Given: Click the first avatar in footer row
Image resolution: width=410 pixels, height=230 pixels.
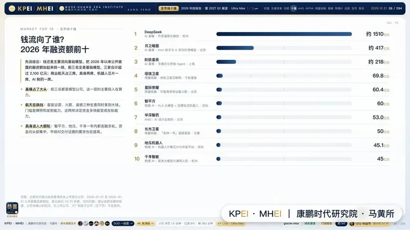Looking at the screenshot, I should (80, 223).
